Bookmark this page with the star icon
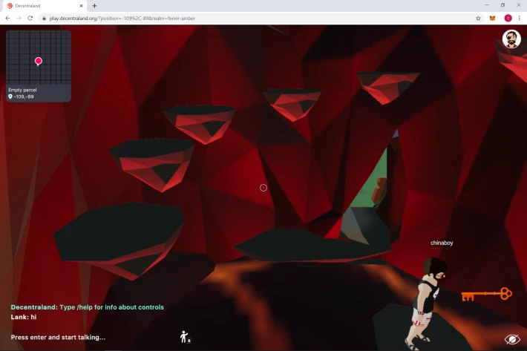This screenshot has width=527, height=351. [478, 18]
